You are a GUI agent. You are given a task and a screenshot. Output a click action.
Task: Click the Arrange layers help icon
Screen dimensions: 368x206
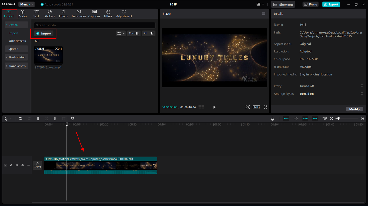pyautogui.click(x=362, y=93)
